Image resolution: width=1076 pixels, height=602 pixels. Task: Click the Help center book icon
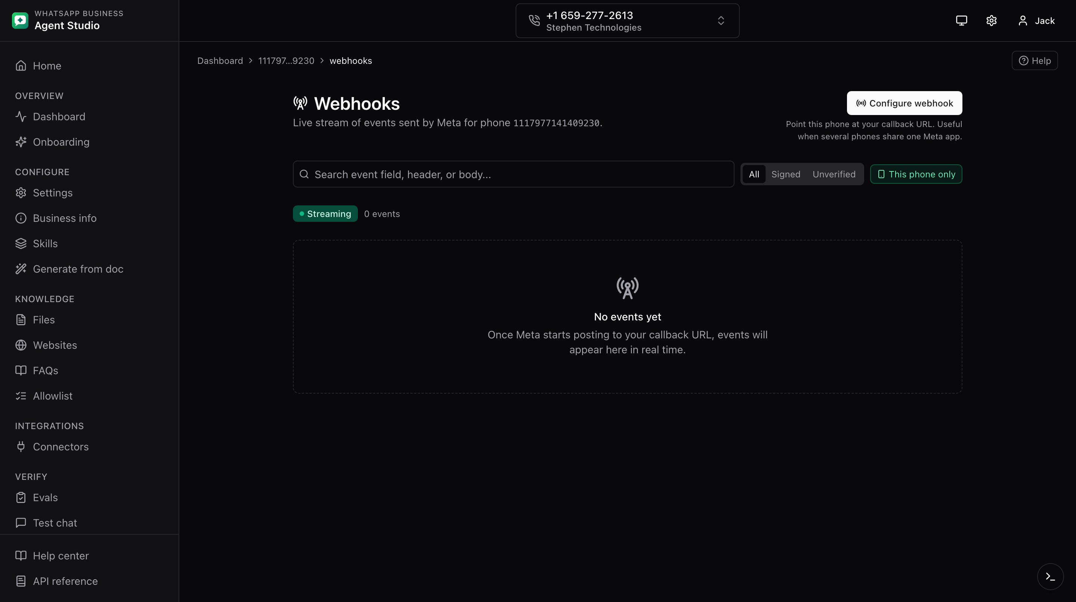(21, 556)
